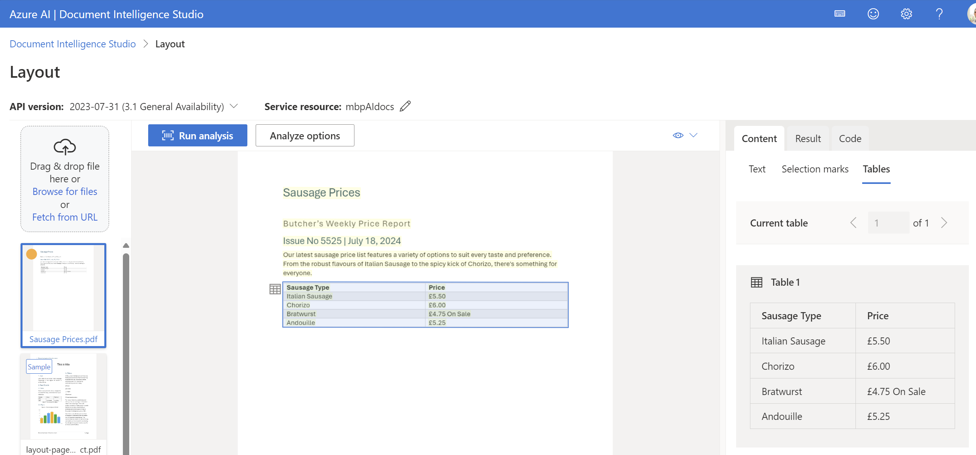Switch to the Selection marks tab
This screenshot has width=976, height=455.
(815, 169)
